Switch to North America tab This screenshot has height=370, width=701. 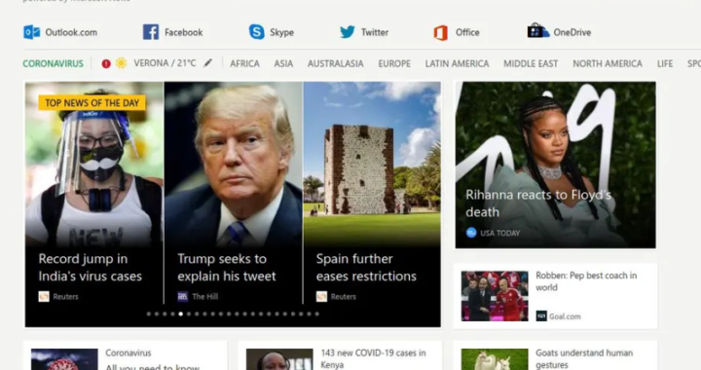(x=608, y=63)
